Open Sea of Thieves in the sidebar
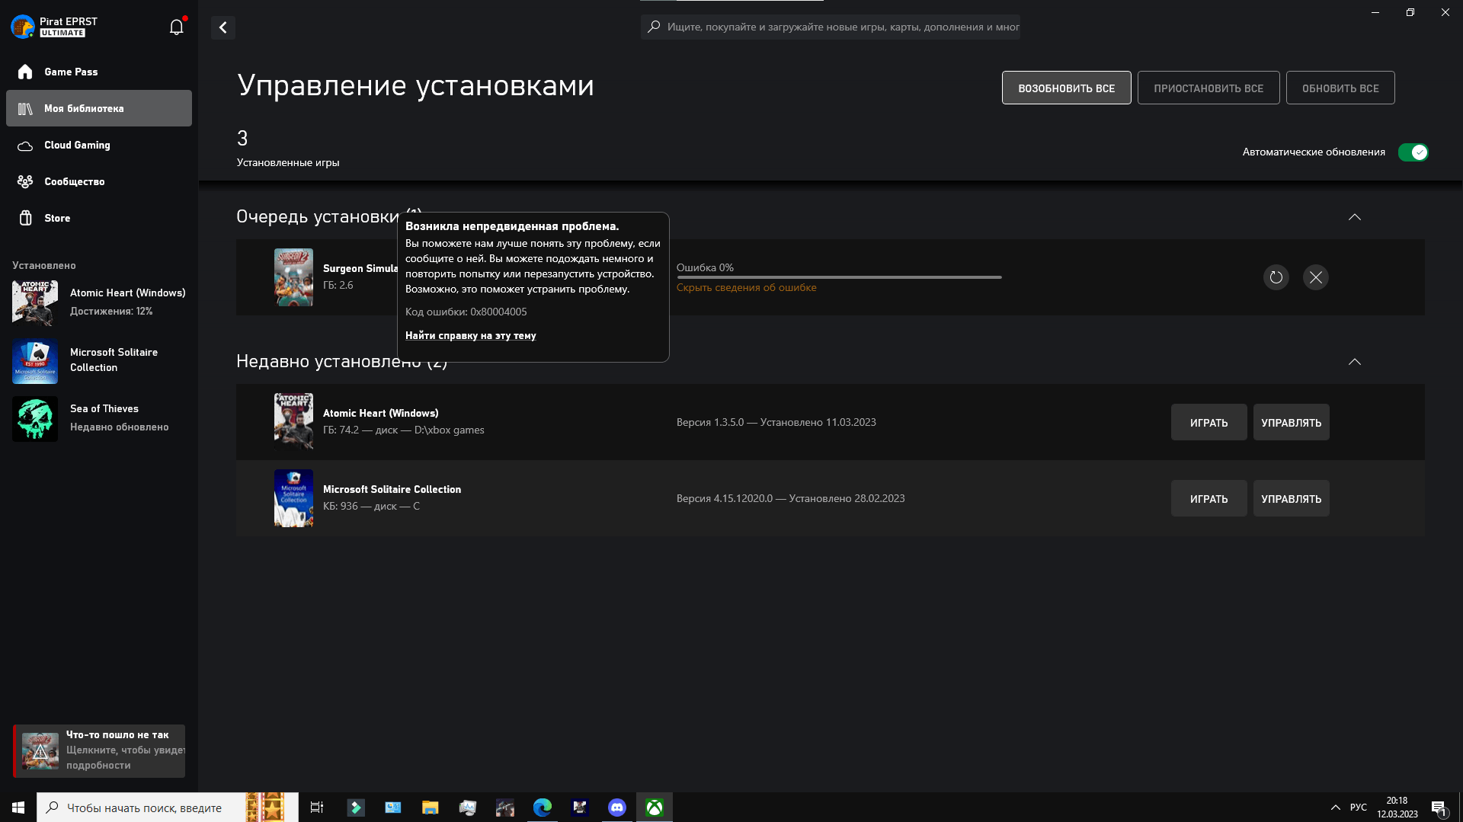Image resolution: width=1463 pixels, height=822 pixels. coord(99,418)
